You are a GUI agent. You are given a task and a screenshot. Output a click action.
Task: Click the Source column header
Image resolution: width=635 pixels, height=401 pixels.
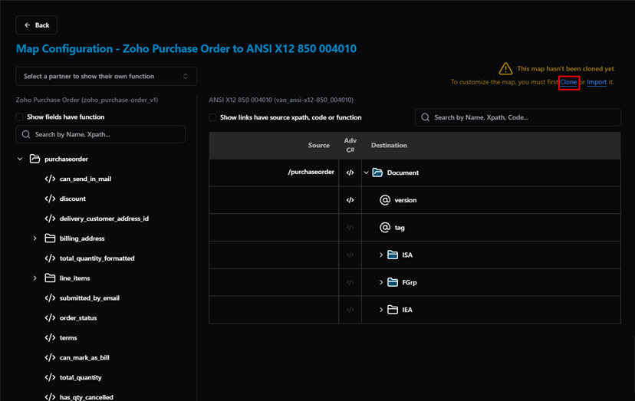pyautogui.click(x=319, y=145)
